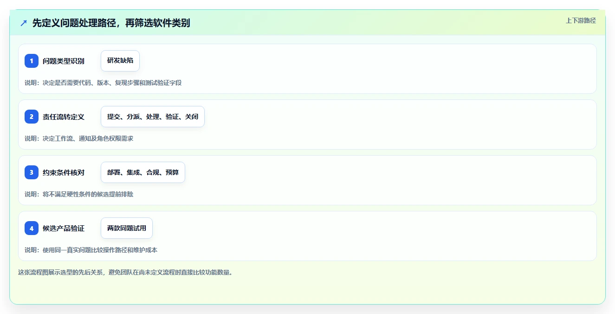Click the 约束条件核对 step title

pyautogui.click(x=64, y=172)
